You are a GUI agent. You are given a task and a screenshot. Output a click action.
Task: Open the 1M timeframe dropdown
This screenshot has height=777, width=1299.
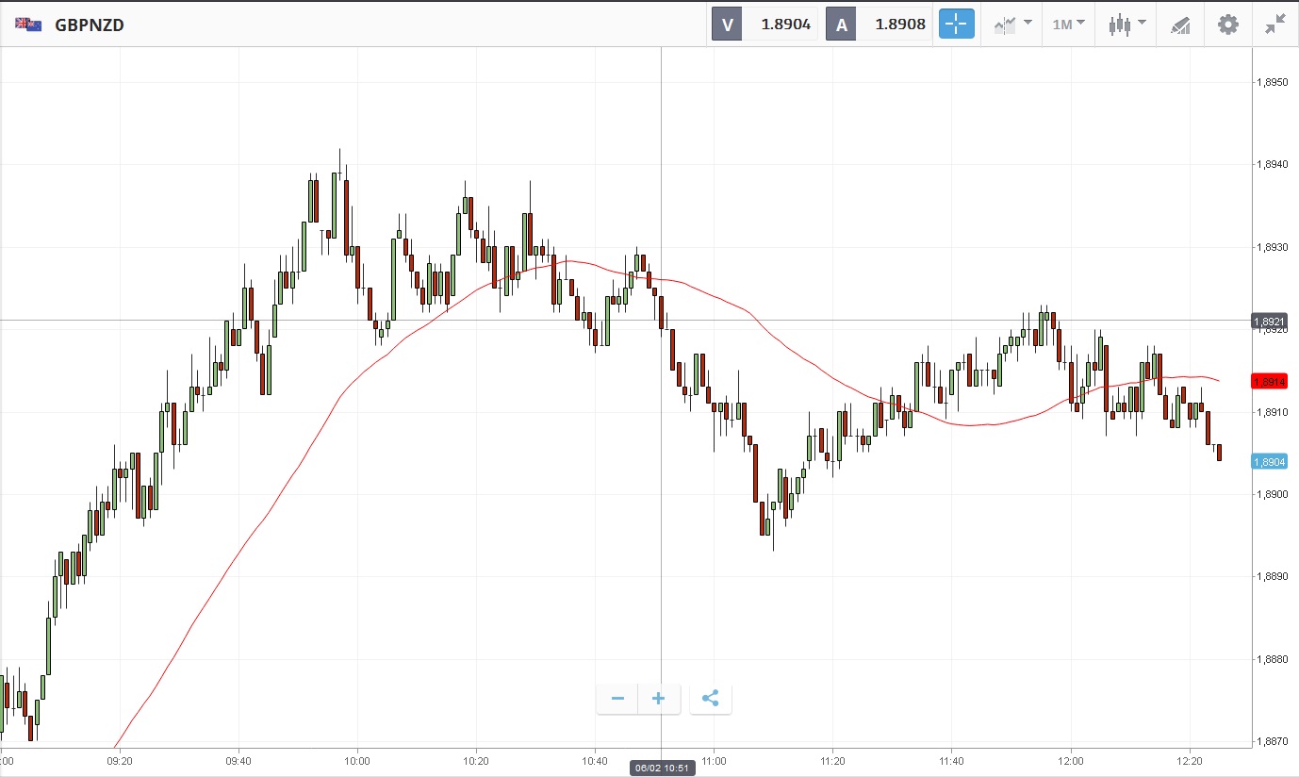click(1069, 25)
